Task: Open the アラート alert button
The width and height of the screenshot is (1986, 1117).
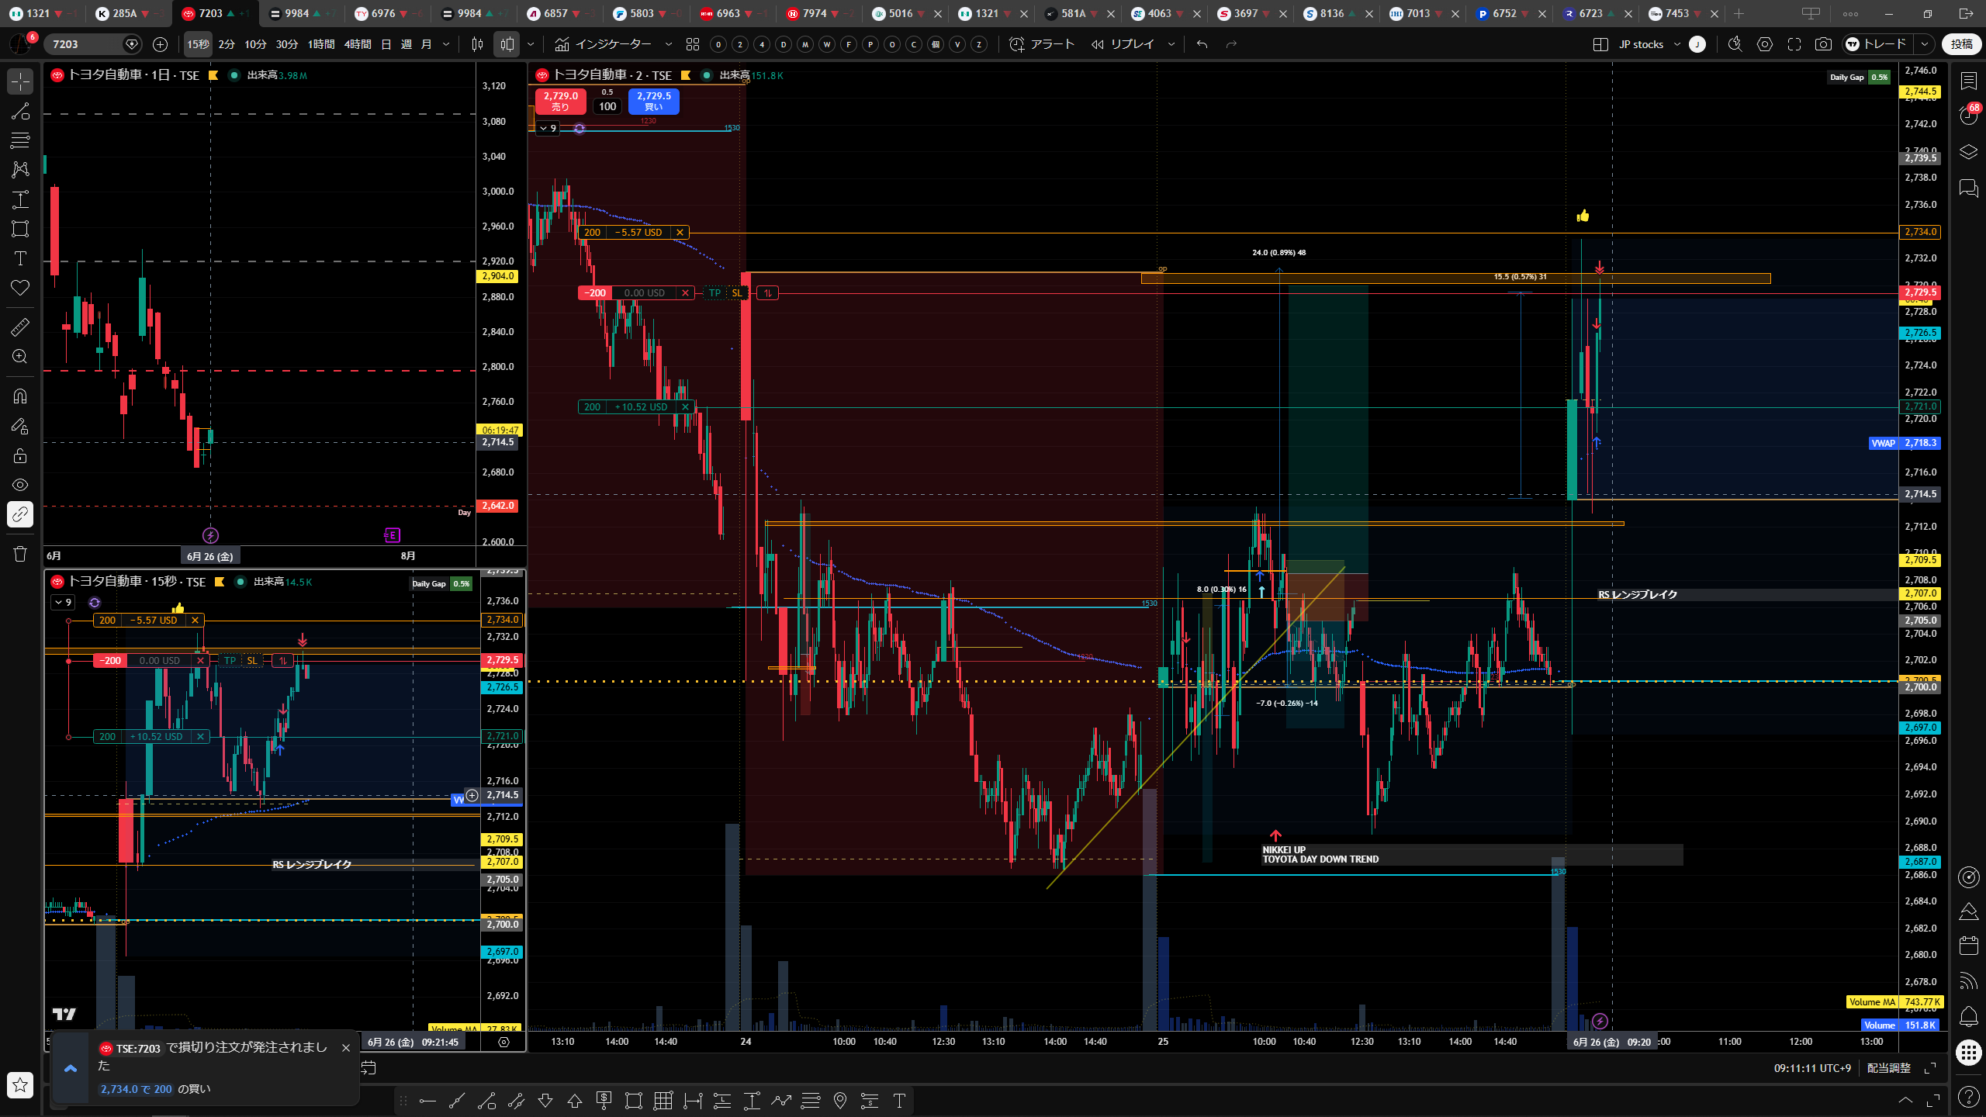Action: click(1042, 44)
